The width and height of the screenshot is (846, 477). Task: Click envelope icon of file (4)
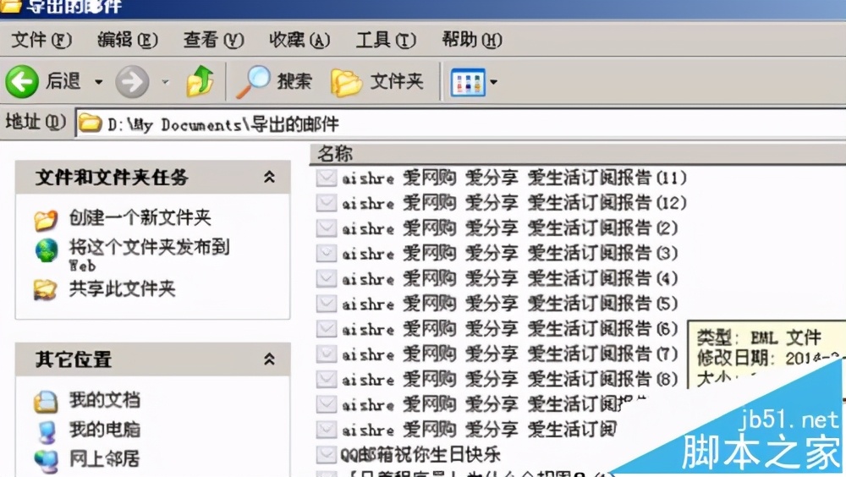pos(327,278)
